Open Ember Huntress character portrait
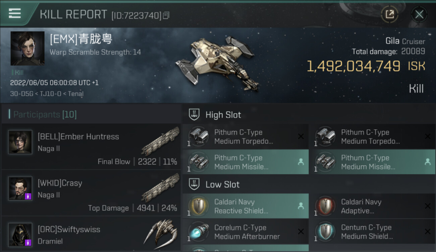436x252 pixels. (20, 142)
